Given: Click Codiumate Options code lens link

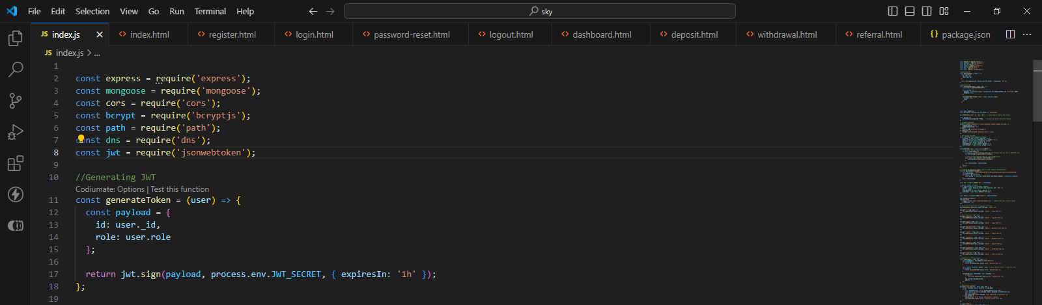Looking at the screenshot, I should click(x=110, y=189).
